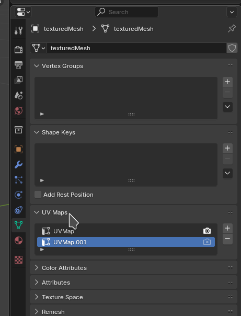Open the Modifiers wrench tab
The image size is (241, 316).
tap(18, 164)
